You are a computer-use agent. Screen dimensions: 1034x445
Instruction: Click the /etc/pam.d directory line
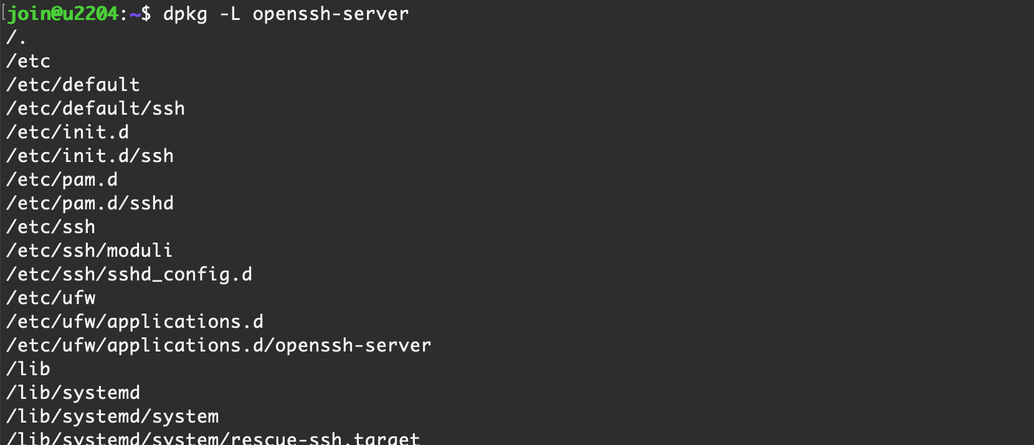tap(62, 179)
